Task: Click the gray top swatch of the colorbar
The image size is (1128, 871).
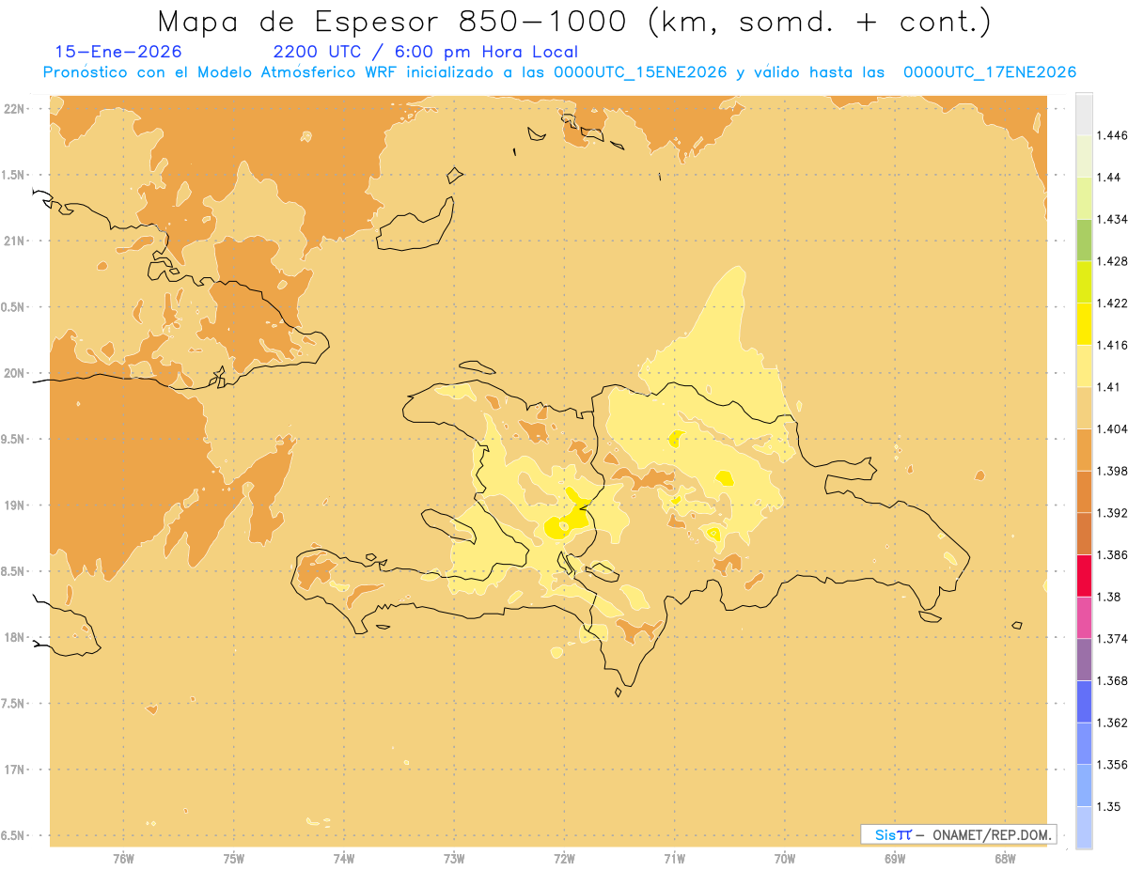Action: coord(1084,114)
